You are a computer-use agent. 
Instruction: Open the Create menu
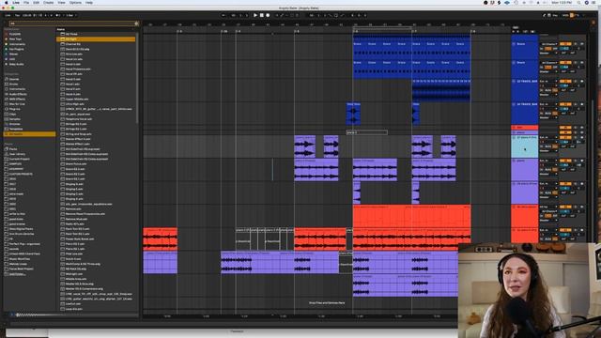pos(48,3)
